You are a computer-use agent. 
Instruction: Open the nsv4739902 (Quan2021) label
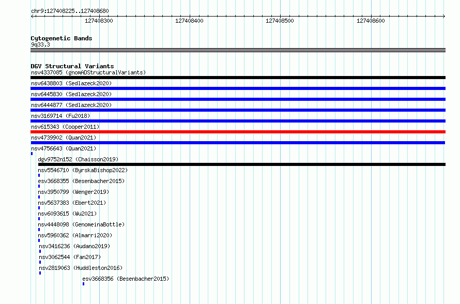pos(64,138)
